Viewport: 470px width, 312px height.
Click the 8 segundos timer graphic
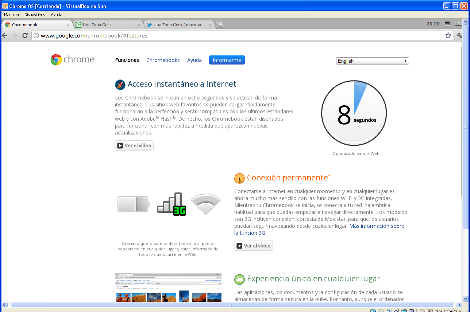point(354,113)
